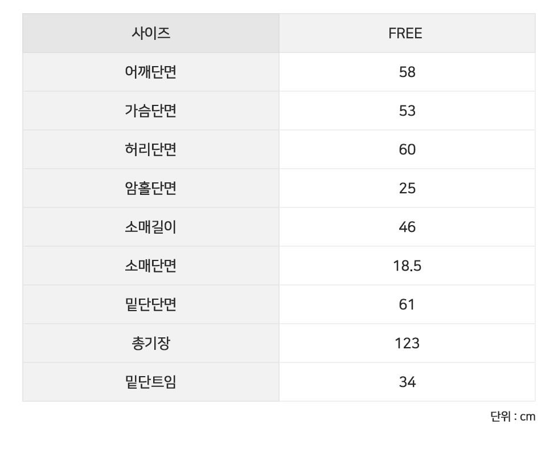Select the 암홀단면 row label
Screen dimensions: 558x469
[150, 188]
